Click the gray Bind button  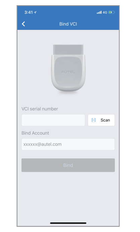tap(68, 165)
